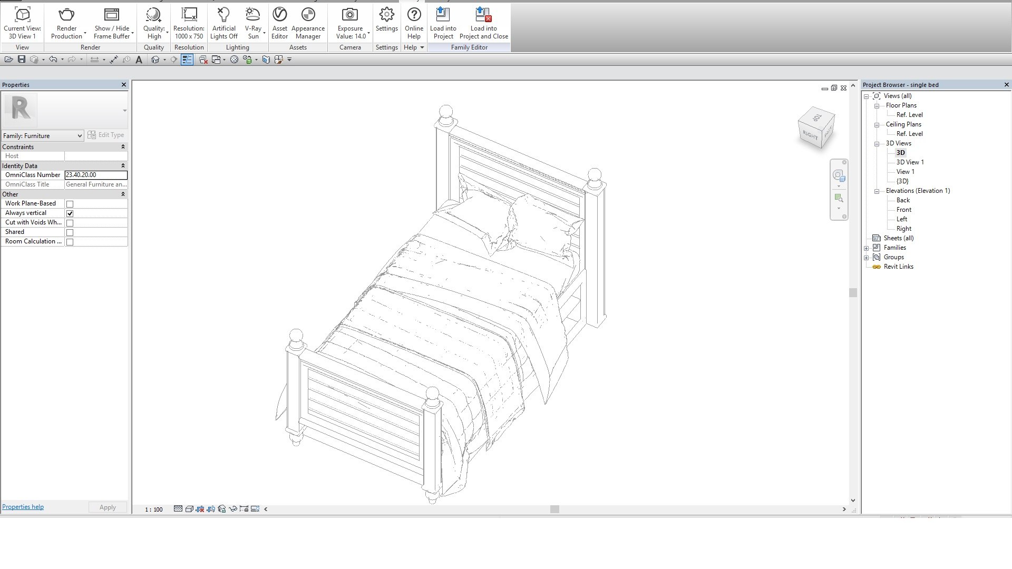Viewport: 1012px width, 569px height.
Task: Open Online Help
Action: coord(414,23)
